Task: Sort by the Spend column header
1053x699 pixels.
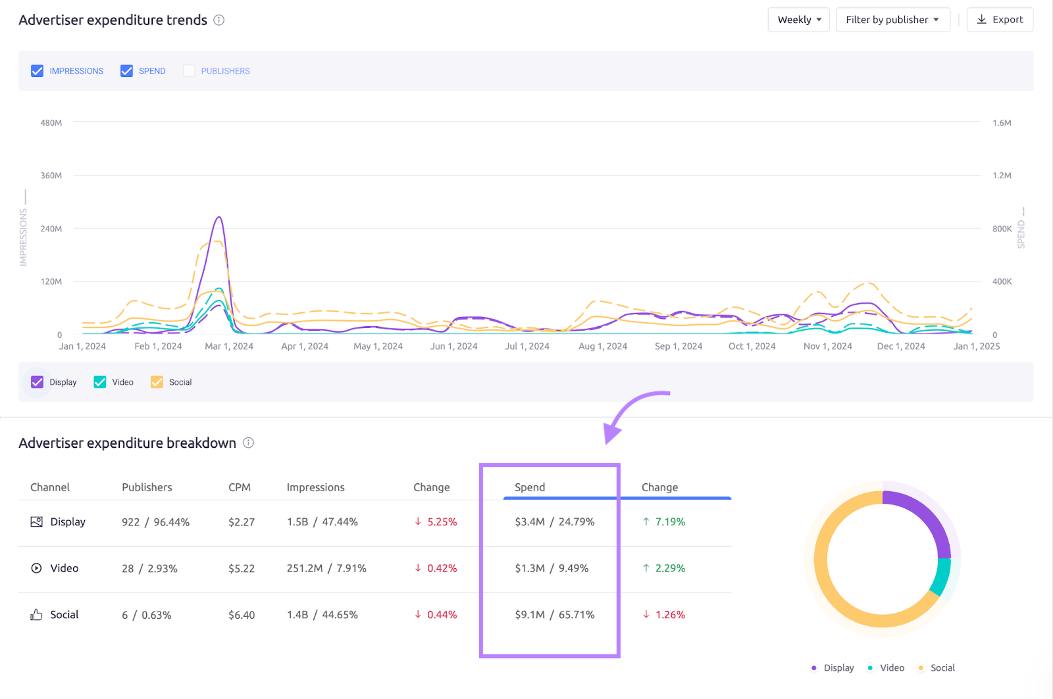Action: 530,487
